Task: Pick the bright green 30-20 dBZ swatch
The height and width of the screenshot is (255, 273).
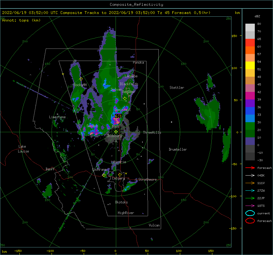Action: click(x=250, y=126)
